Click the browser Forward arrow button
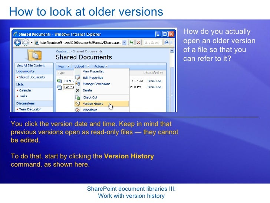 tap(26, 42)
